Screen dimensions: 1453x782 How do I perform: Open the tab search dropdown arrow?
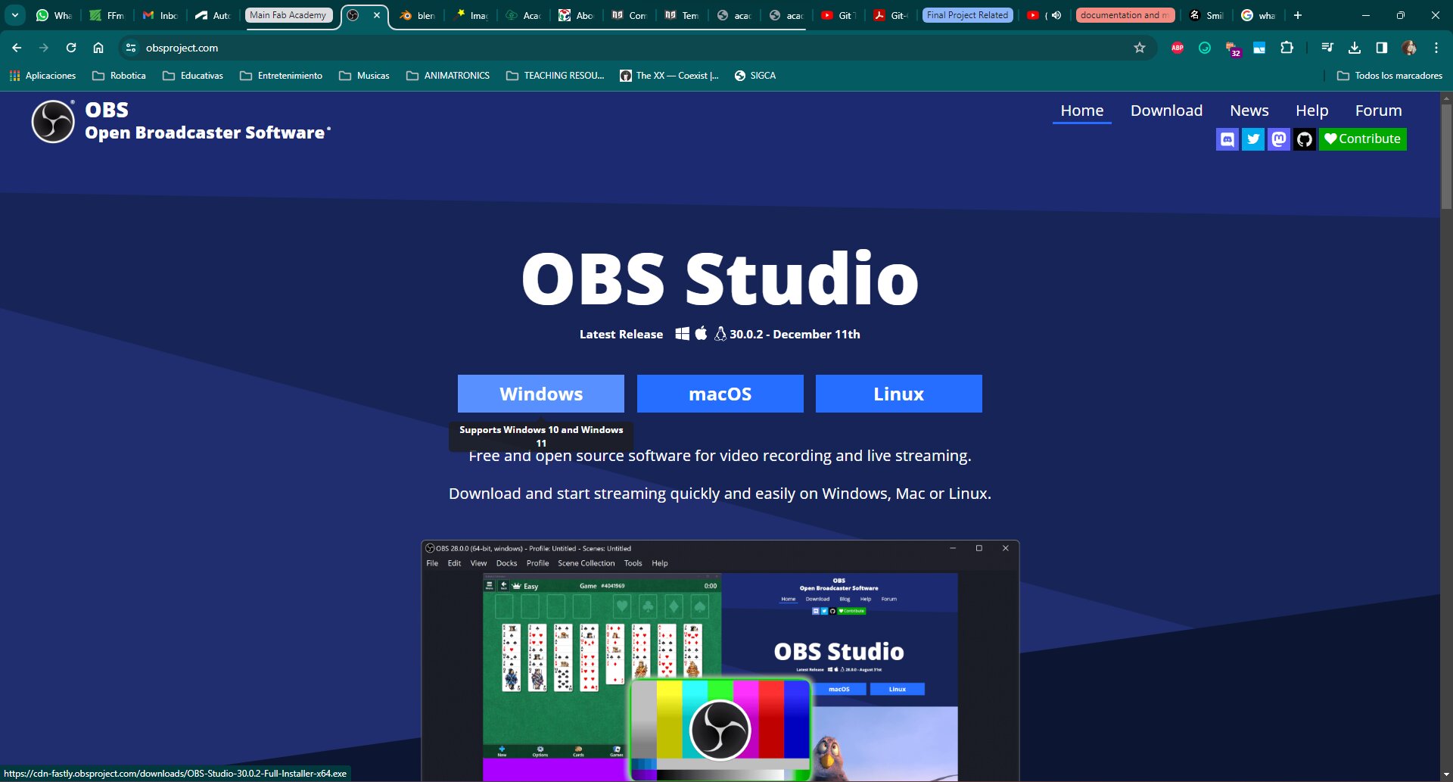pyautogui.click(x=14, y=15)
